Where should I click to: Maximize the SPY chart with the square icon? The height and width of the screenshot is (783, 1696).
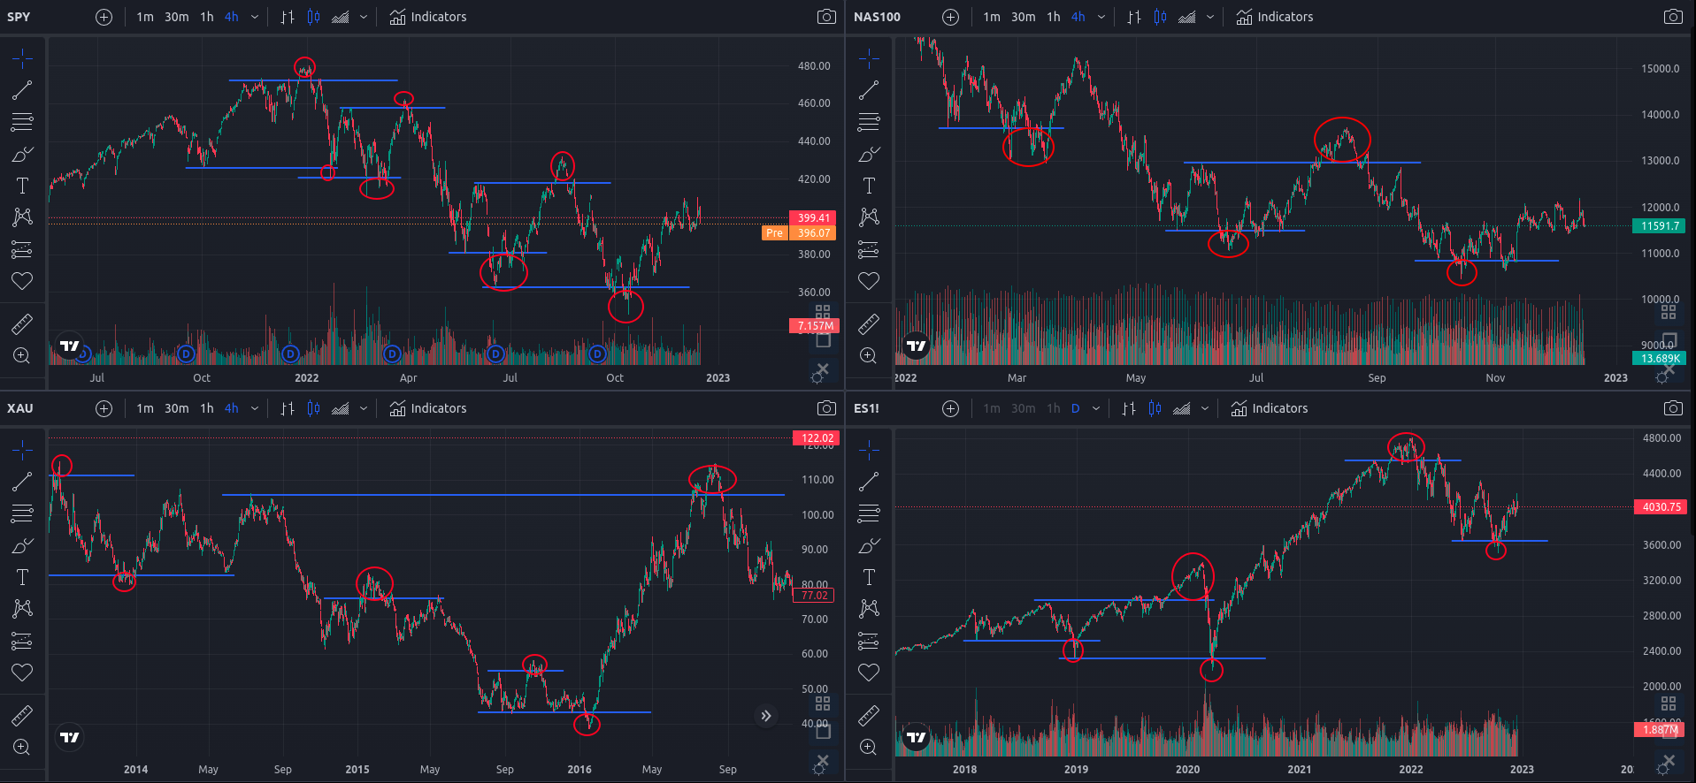pos(823,340)
